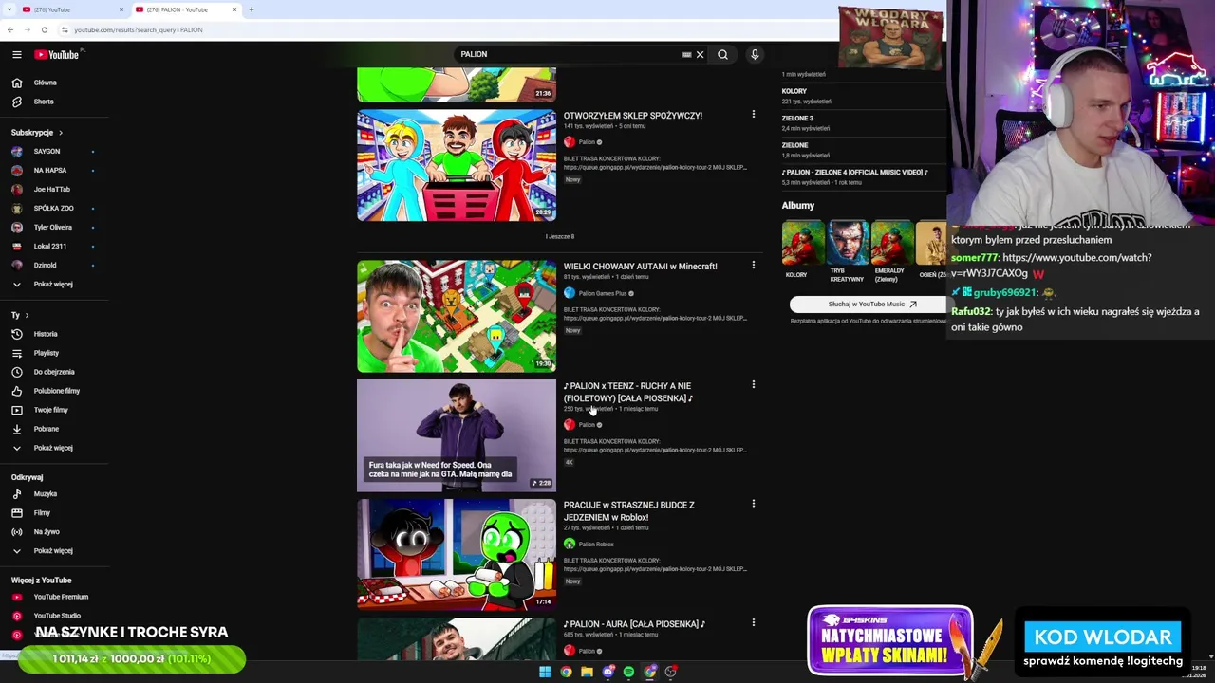
Task: Open PRACUJE w STRASZNEJ BUDCE video title
Action: pyautogui.click(x=628, y=511)
